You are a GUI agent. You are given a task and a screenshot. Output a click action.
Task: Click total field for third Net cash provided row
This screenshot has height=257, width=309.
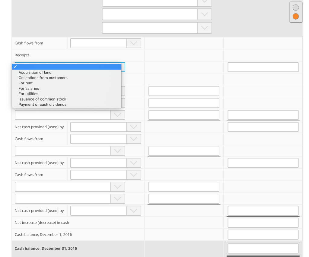click(x=263, y=211)
